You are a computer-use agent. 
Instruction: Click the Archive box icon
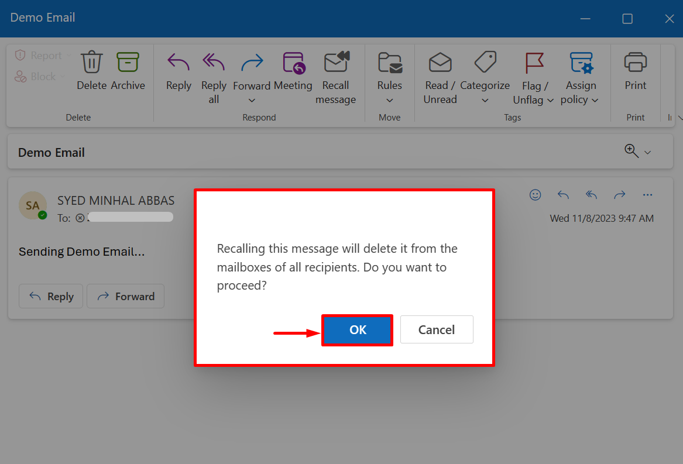pos(128,62)
